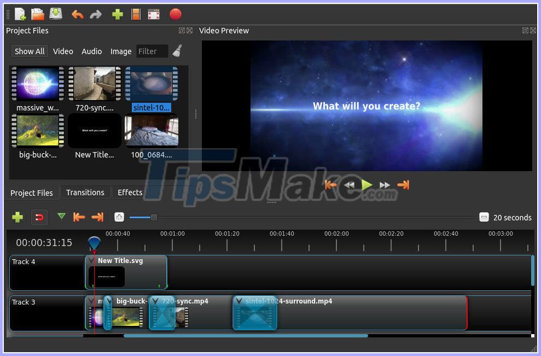Open the Choose Profile filmstrip icon
The width and height of the screenshot is (541, 356).
pyautogui.click(x=135, y=14)
